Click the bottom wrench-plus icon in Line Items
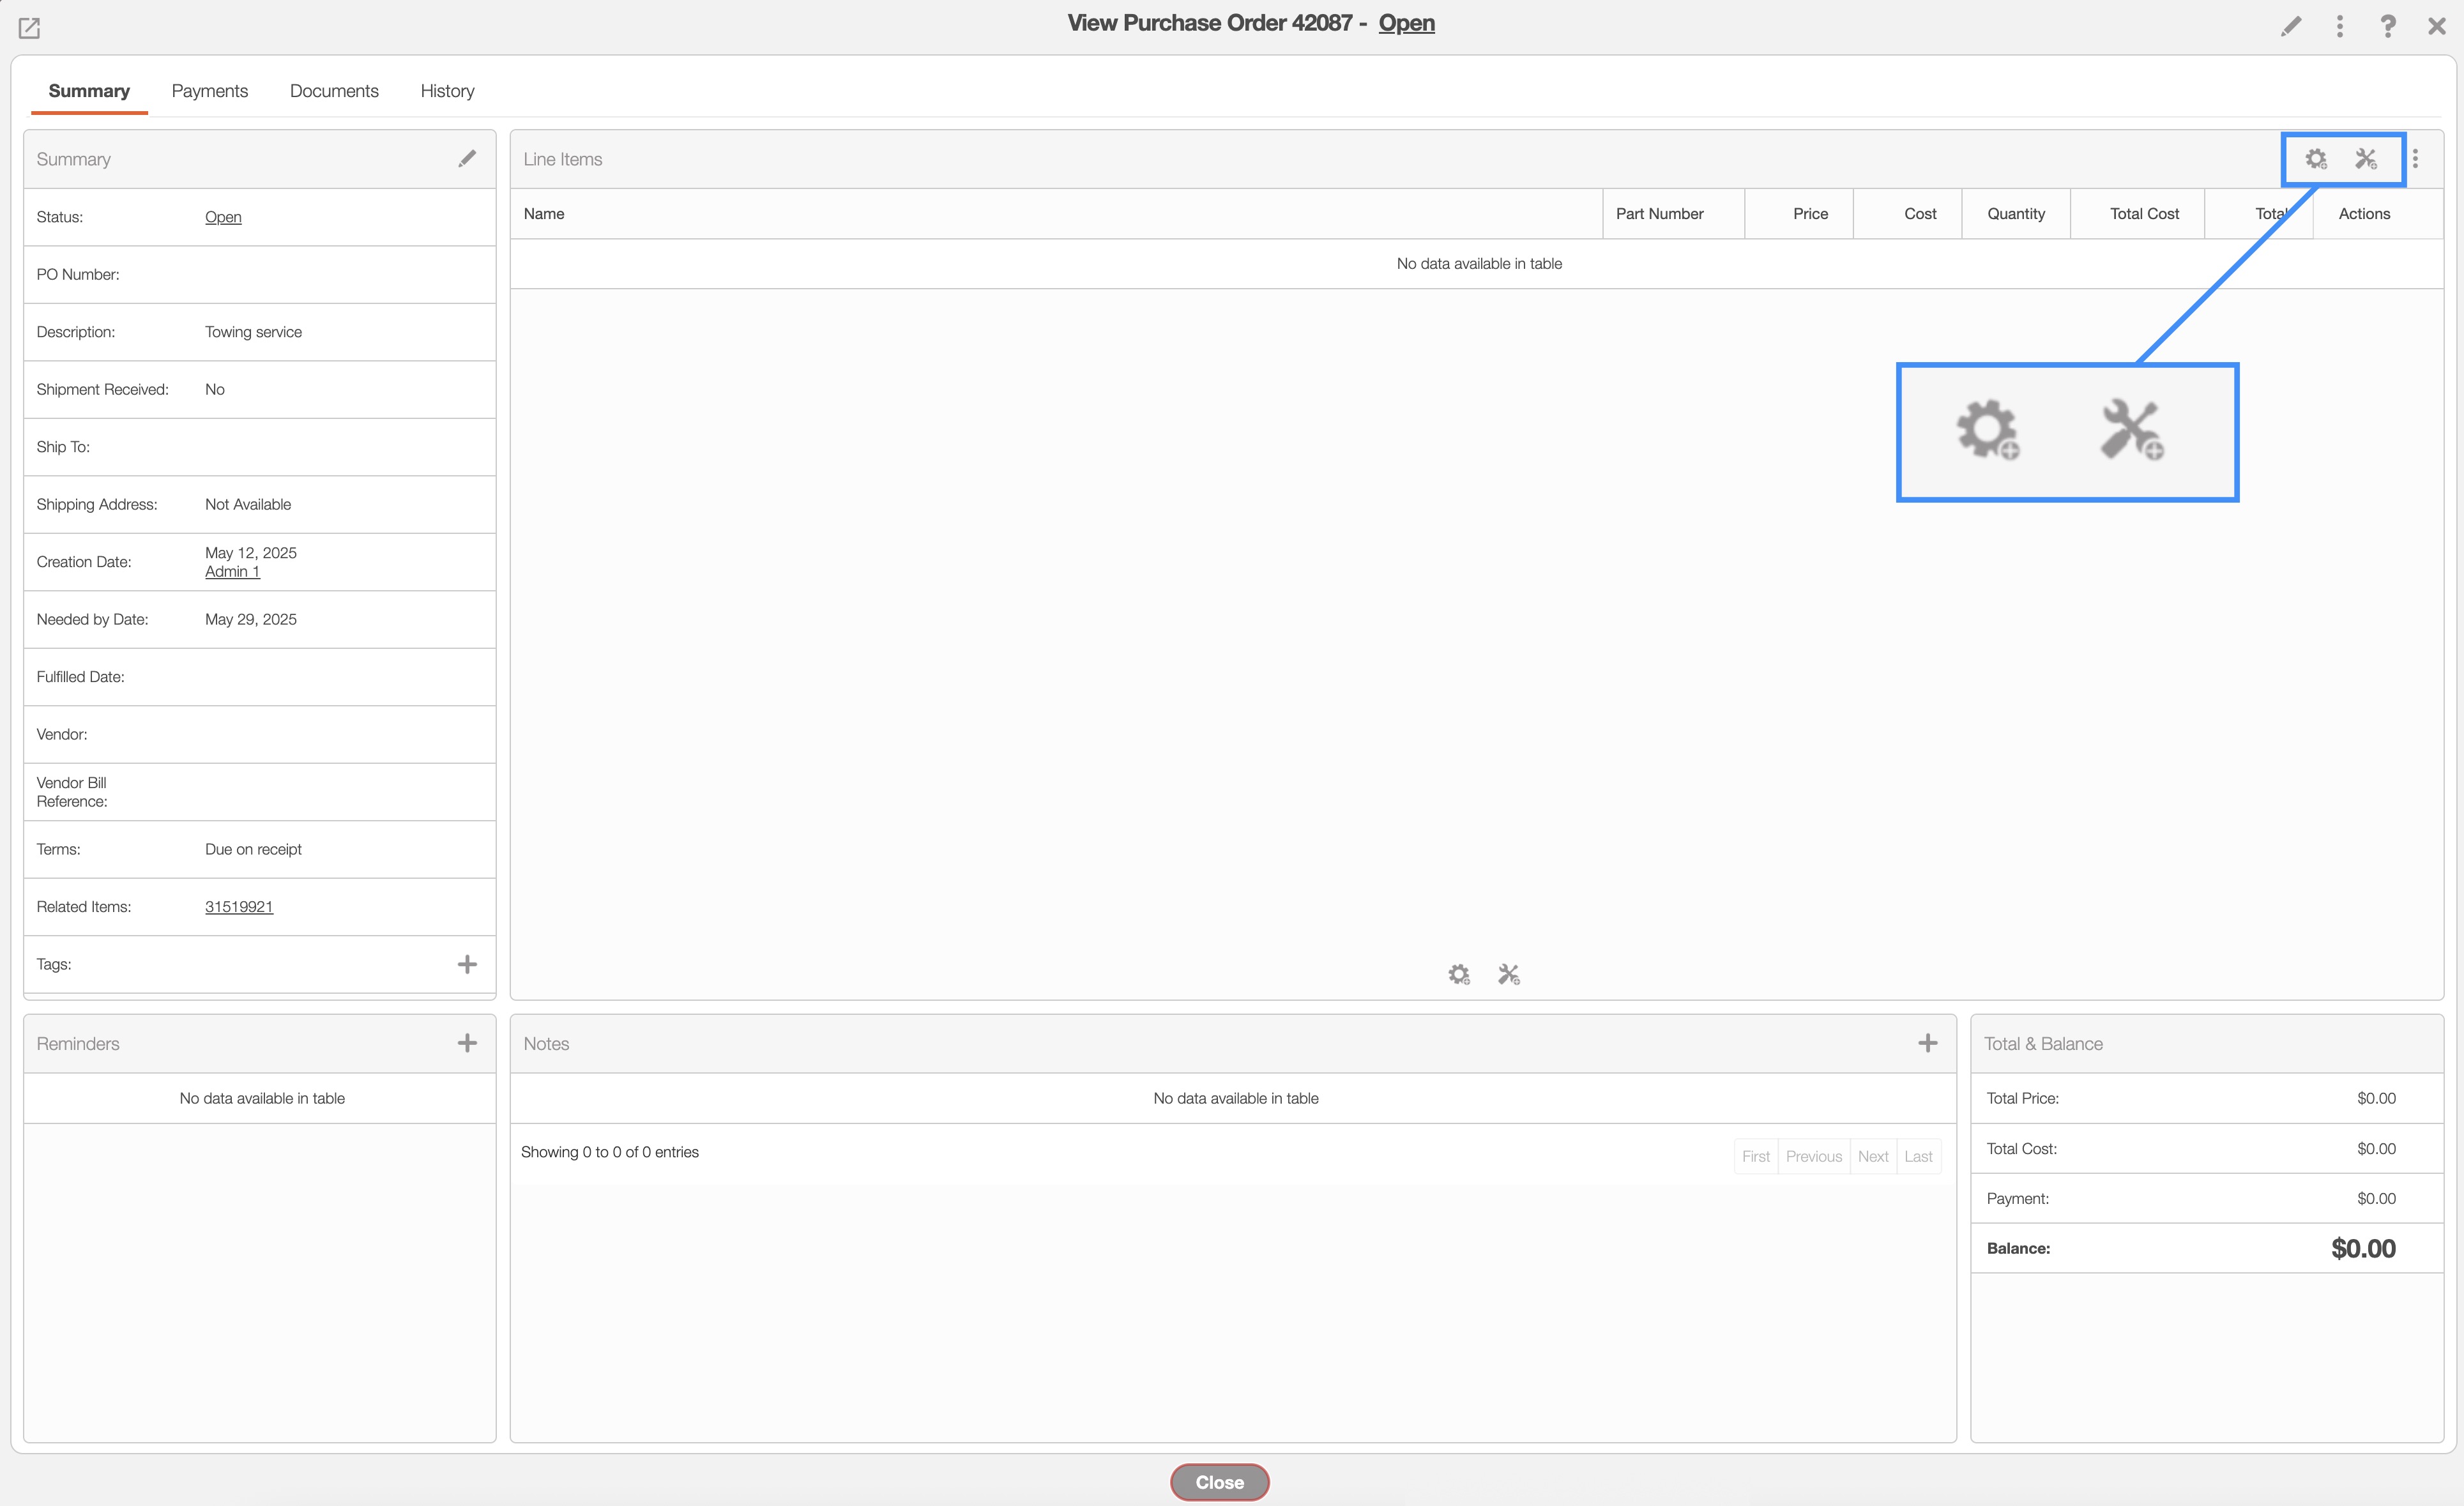Image resolution: width=2464 pixels, height=1506 pixels. pos(1508,974)
